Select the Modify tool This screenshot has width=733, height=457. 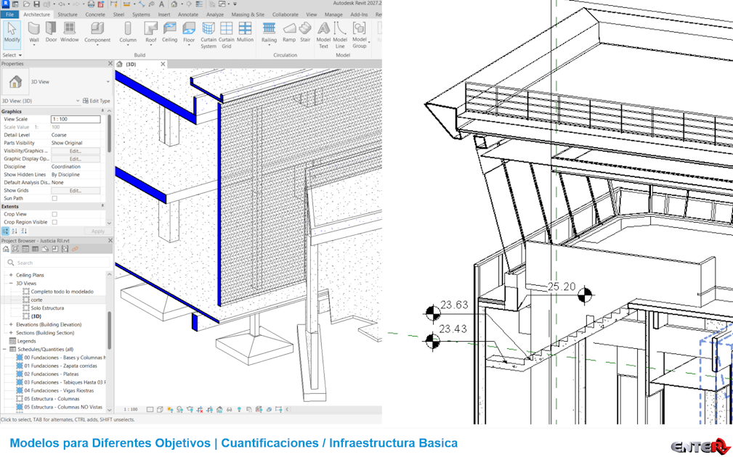12,33
